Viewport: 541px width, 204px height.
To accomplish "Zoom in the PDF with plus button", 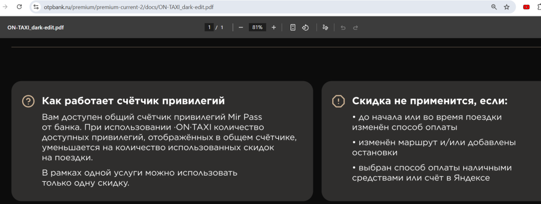I will click(274, 27).
